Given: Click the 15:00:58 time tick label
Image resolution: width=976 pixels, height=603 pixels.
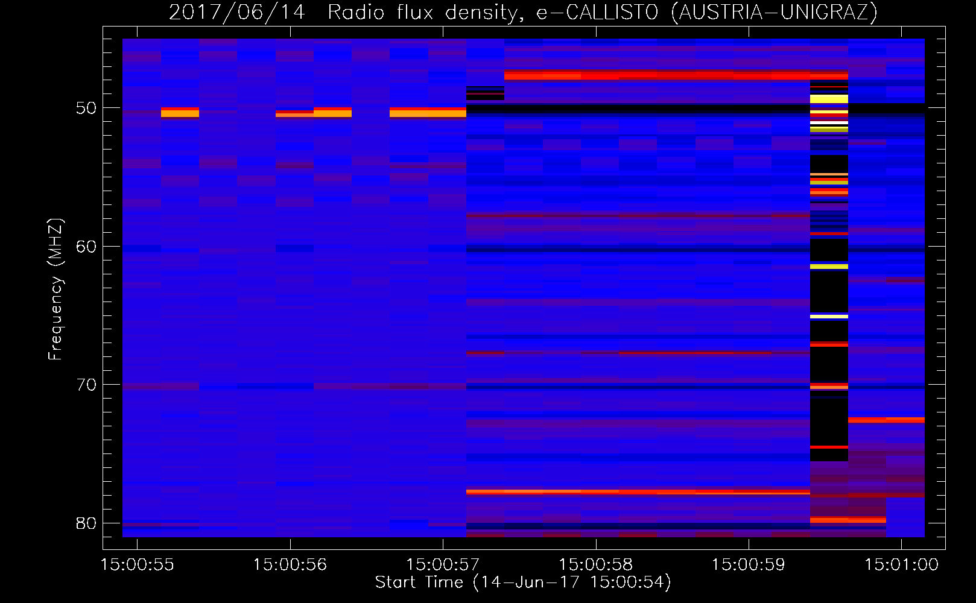Looking at the screenshot, I should (596, 564).
